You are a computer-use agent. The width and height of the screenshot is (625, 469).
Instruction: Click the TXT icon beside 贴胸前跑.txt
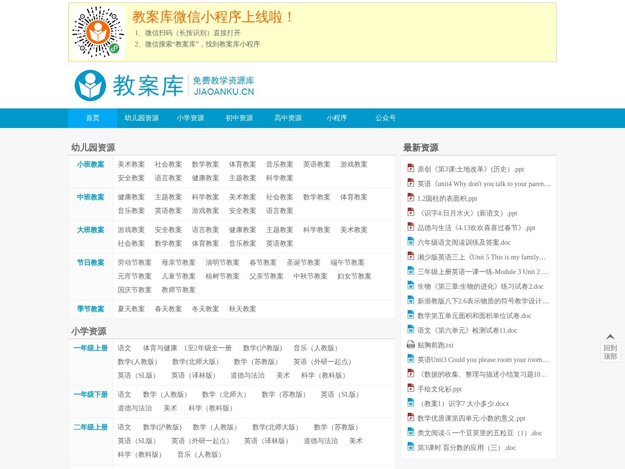click(x=411, y=344)
